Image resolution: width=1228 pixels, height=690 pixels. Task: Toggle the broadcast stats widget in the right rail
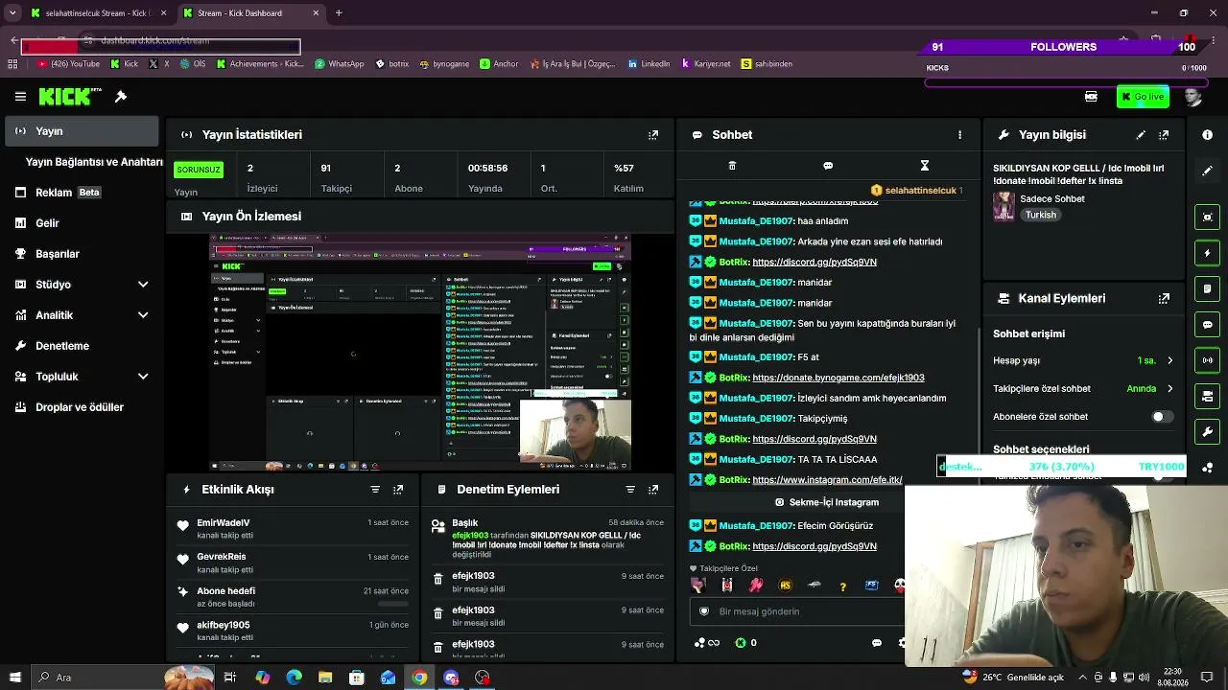[1208, 360]
